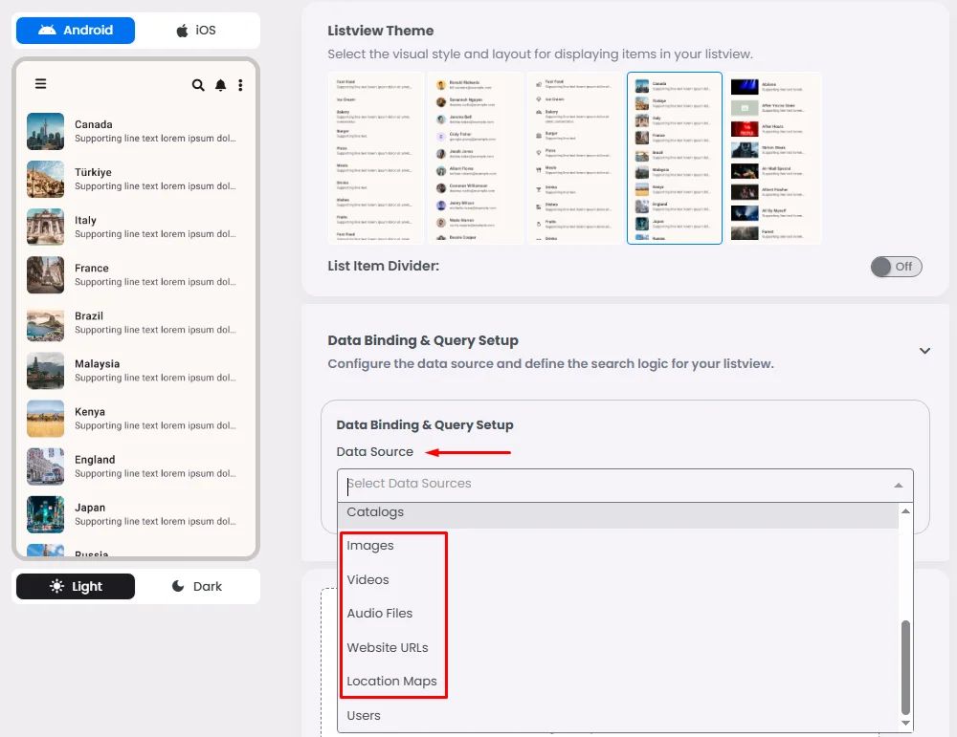Open the Brazil list item
Screen dimensions: 957x737
[134, 322]
